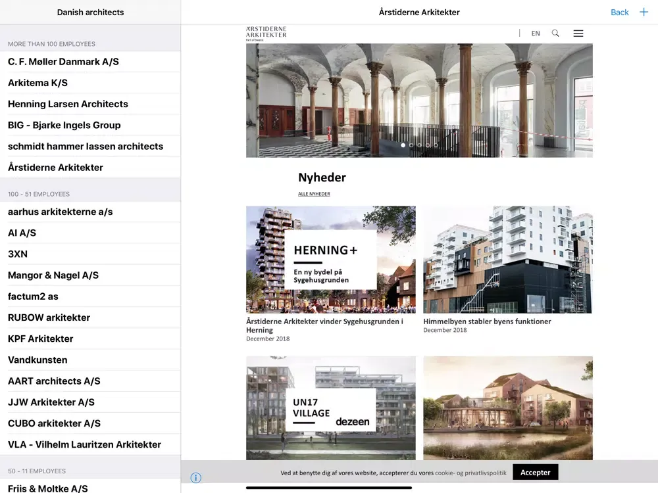Open the UN17 VILLAGE dezeen thumbnail
The width and height of the screenshot is (658, 493).
[x=331, y=408]
